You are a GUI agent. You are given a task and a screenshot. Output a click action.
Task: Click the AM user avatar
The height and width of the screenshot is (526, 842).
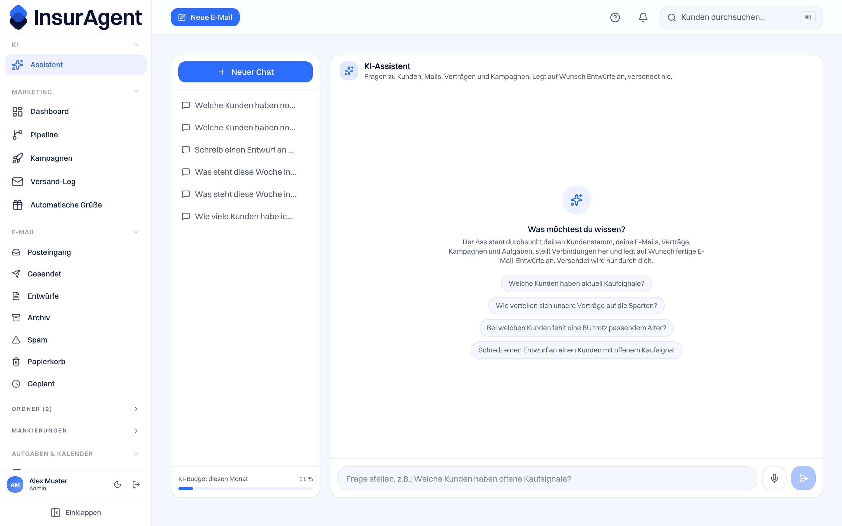[x=15, y=484]
